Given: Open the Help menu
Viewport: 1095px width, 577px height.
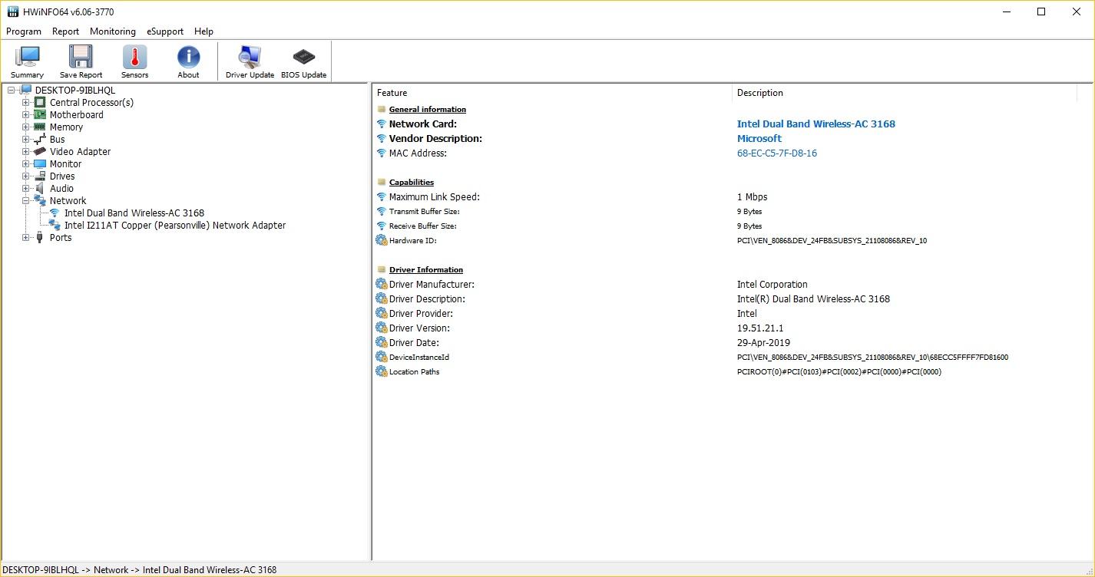Looking at the screenshot, I should click(x=203, y=31).
